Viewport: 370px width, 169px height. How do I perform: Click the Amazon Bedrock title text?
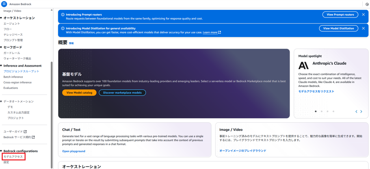20,4
